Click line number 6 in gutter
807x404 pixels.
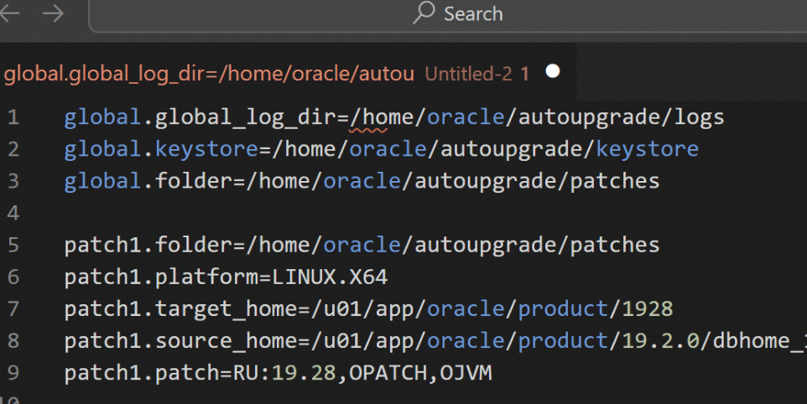13,277
